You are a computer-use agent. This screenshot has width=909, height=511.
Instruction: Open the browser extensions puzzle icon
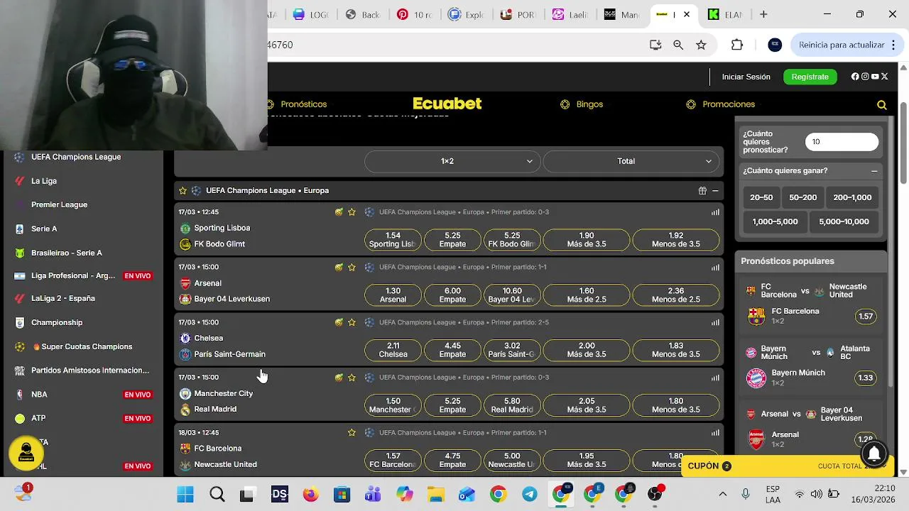(x=737, y=45)
